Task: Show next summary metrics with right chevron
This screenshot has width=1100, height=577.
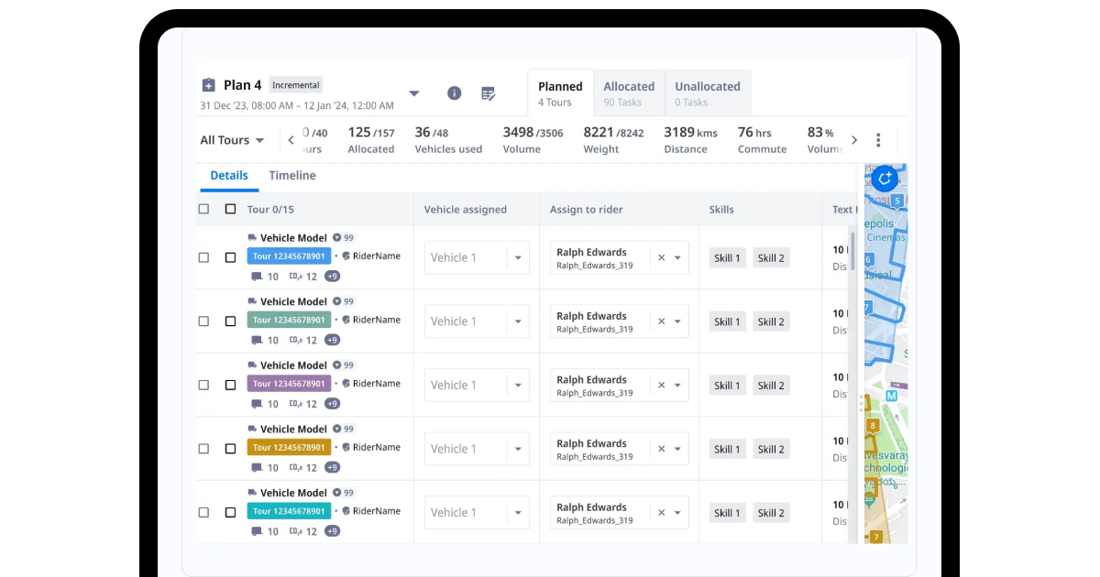Action: tap(854, 140)
